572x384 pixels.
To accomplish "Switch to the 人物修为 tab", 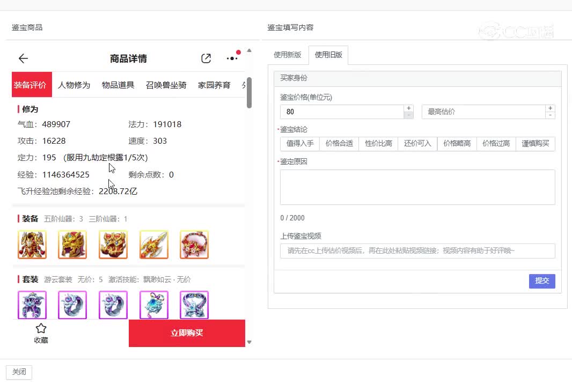I will pyautogui.click(x=74, y=85).
